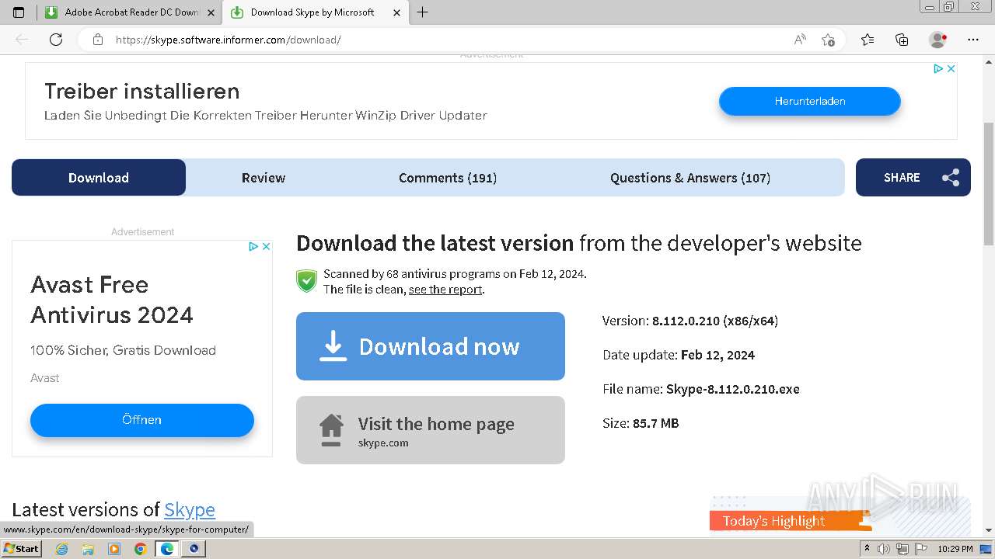Select the Download tab
The width and height of the screenshot is (995, 559).
click(99, 178)
